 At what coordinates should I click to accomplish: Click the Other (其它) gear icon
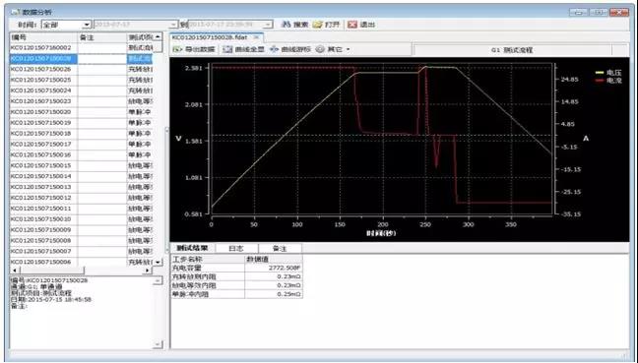click(320, 49)
